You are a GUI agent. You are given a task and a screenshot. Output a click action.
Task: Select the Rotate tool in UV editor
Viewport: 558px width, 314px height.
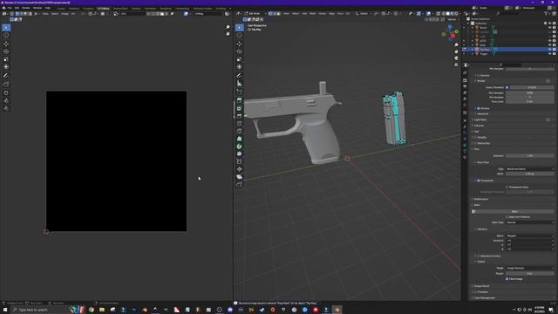click(x=6, y=51)
